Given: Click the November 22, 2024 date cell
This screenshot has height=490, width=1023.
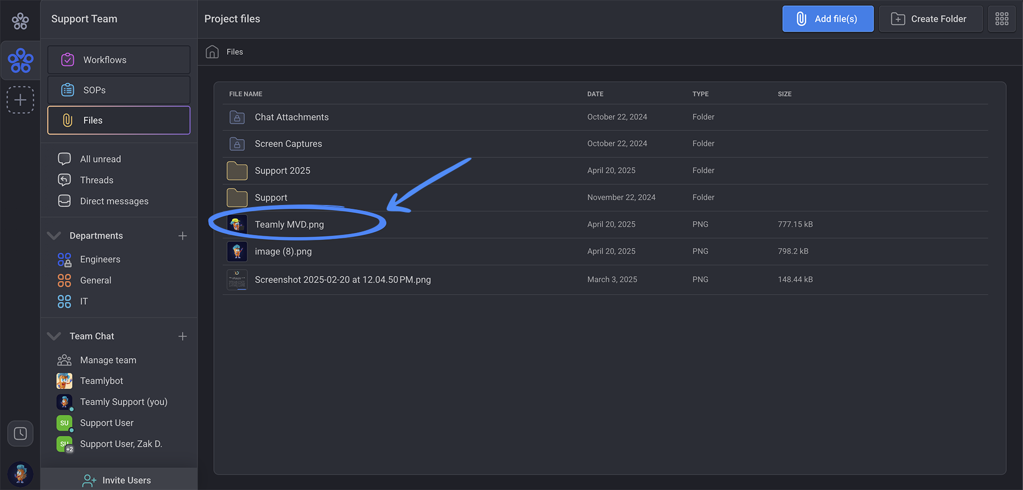Looking at the screenshot, I should 621,198.
